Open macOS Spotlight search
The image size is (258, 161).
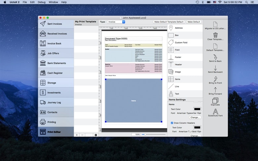246,2
